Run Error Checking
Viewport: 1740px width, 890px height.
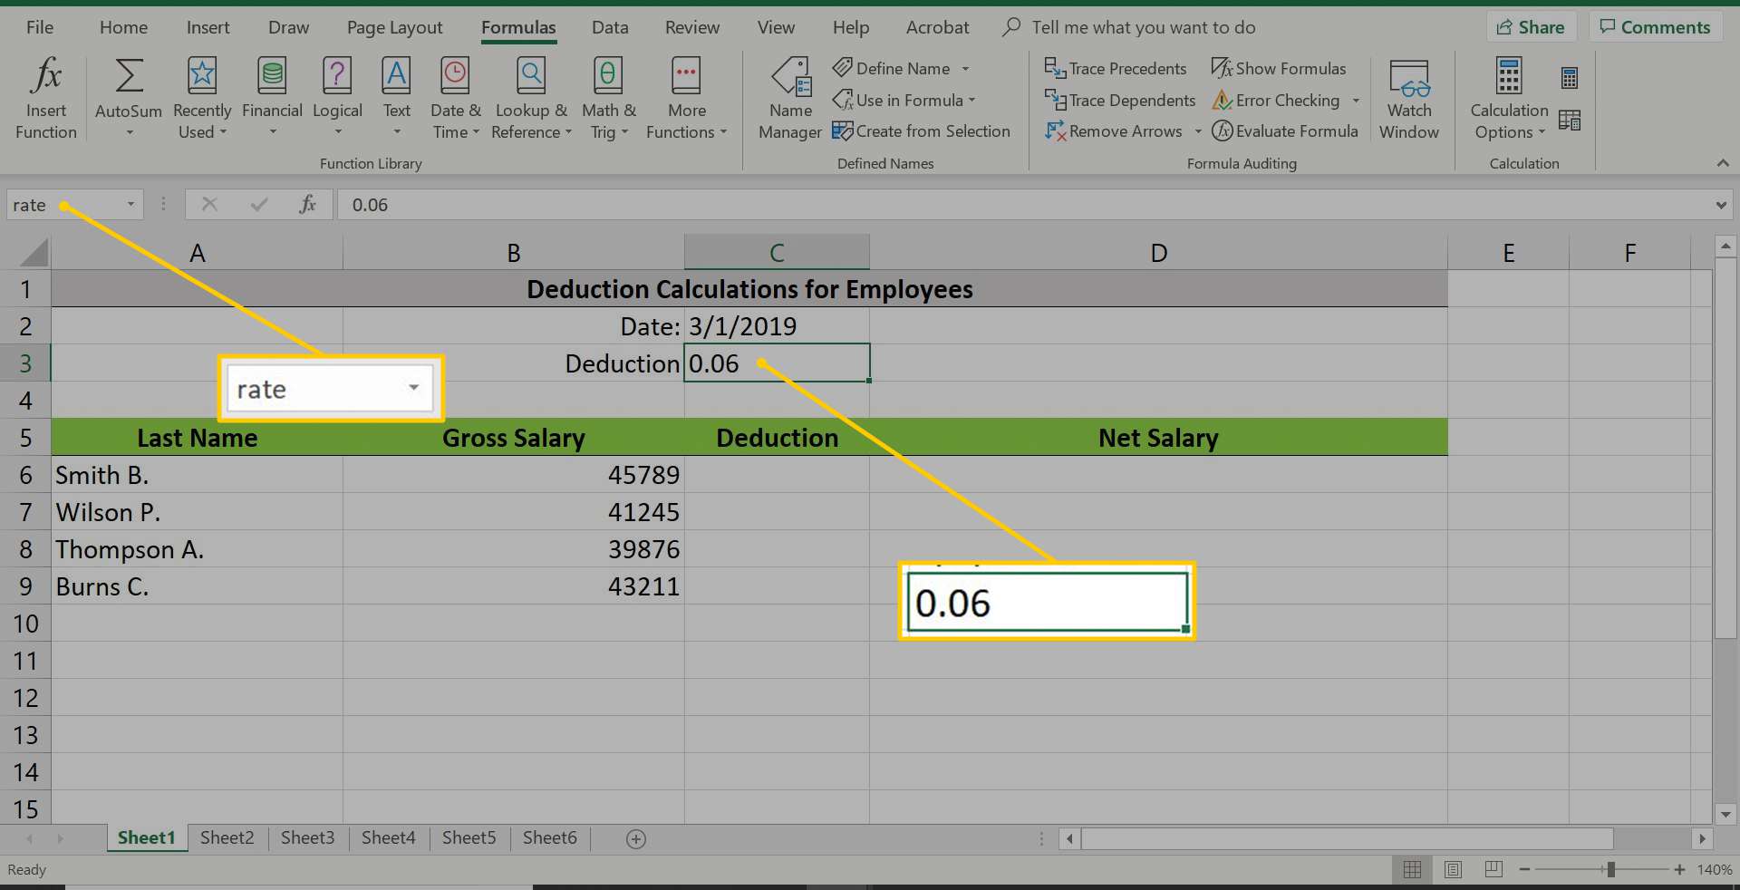(1276, 100)
